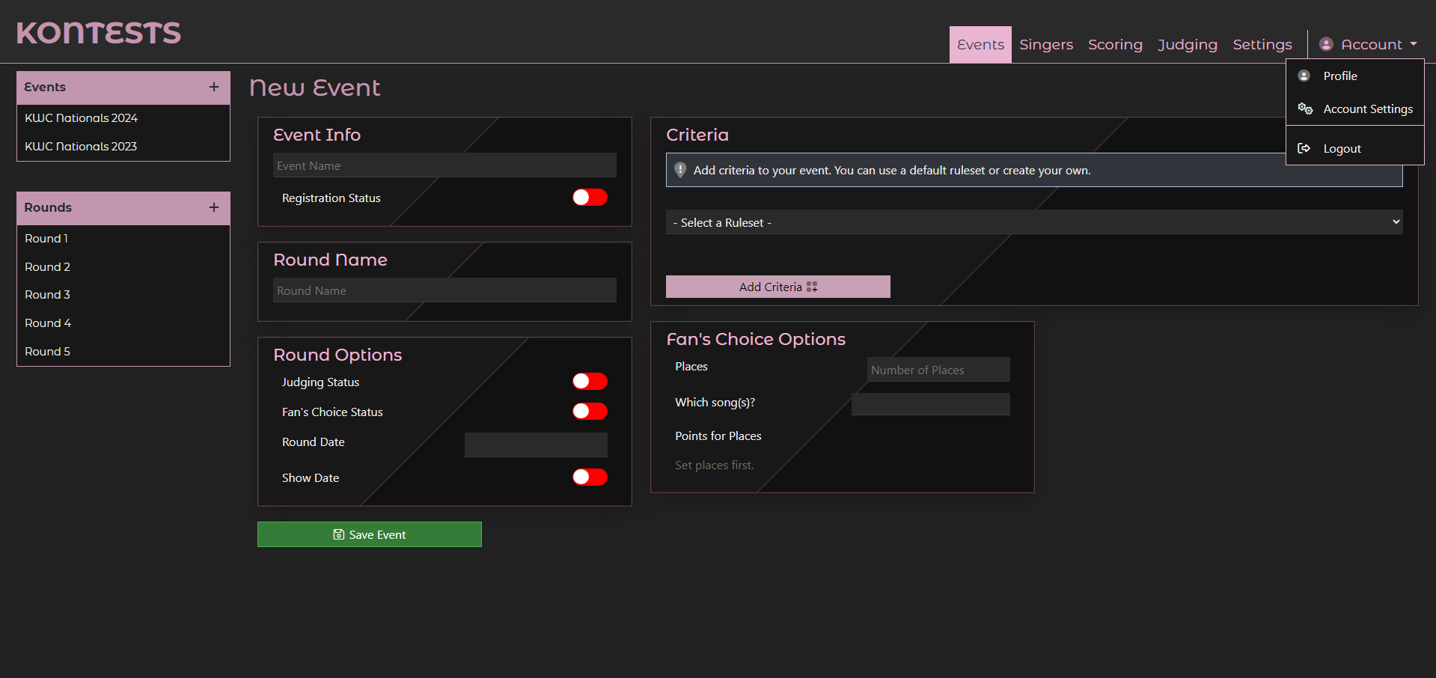Image resolution: width=1436 pixels, height=678 pixels.
Task: Collapse the Account dropdown caret
Action: [1414, 44]
